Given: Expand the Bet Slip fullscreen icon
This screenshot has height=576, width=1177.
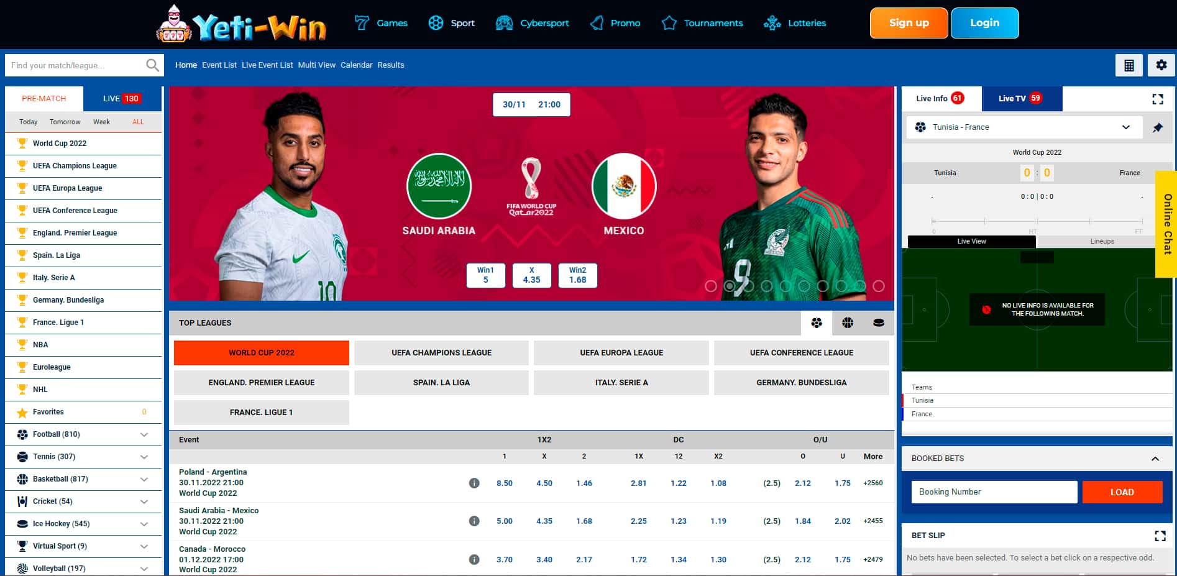Looking at the screenshot, I should (x=1160, y=536).
